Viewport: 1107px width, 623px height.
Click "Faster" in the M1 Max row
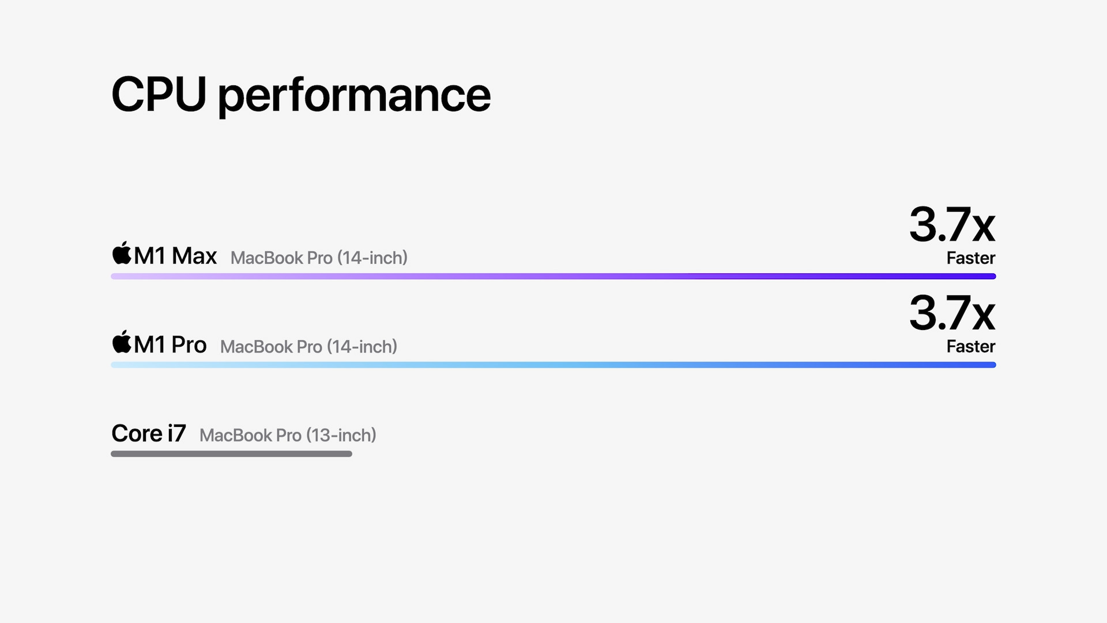(971, 258)
